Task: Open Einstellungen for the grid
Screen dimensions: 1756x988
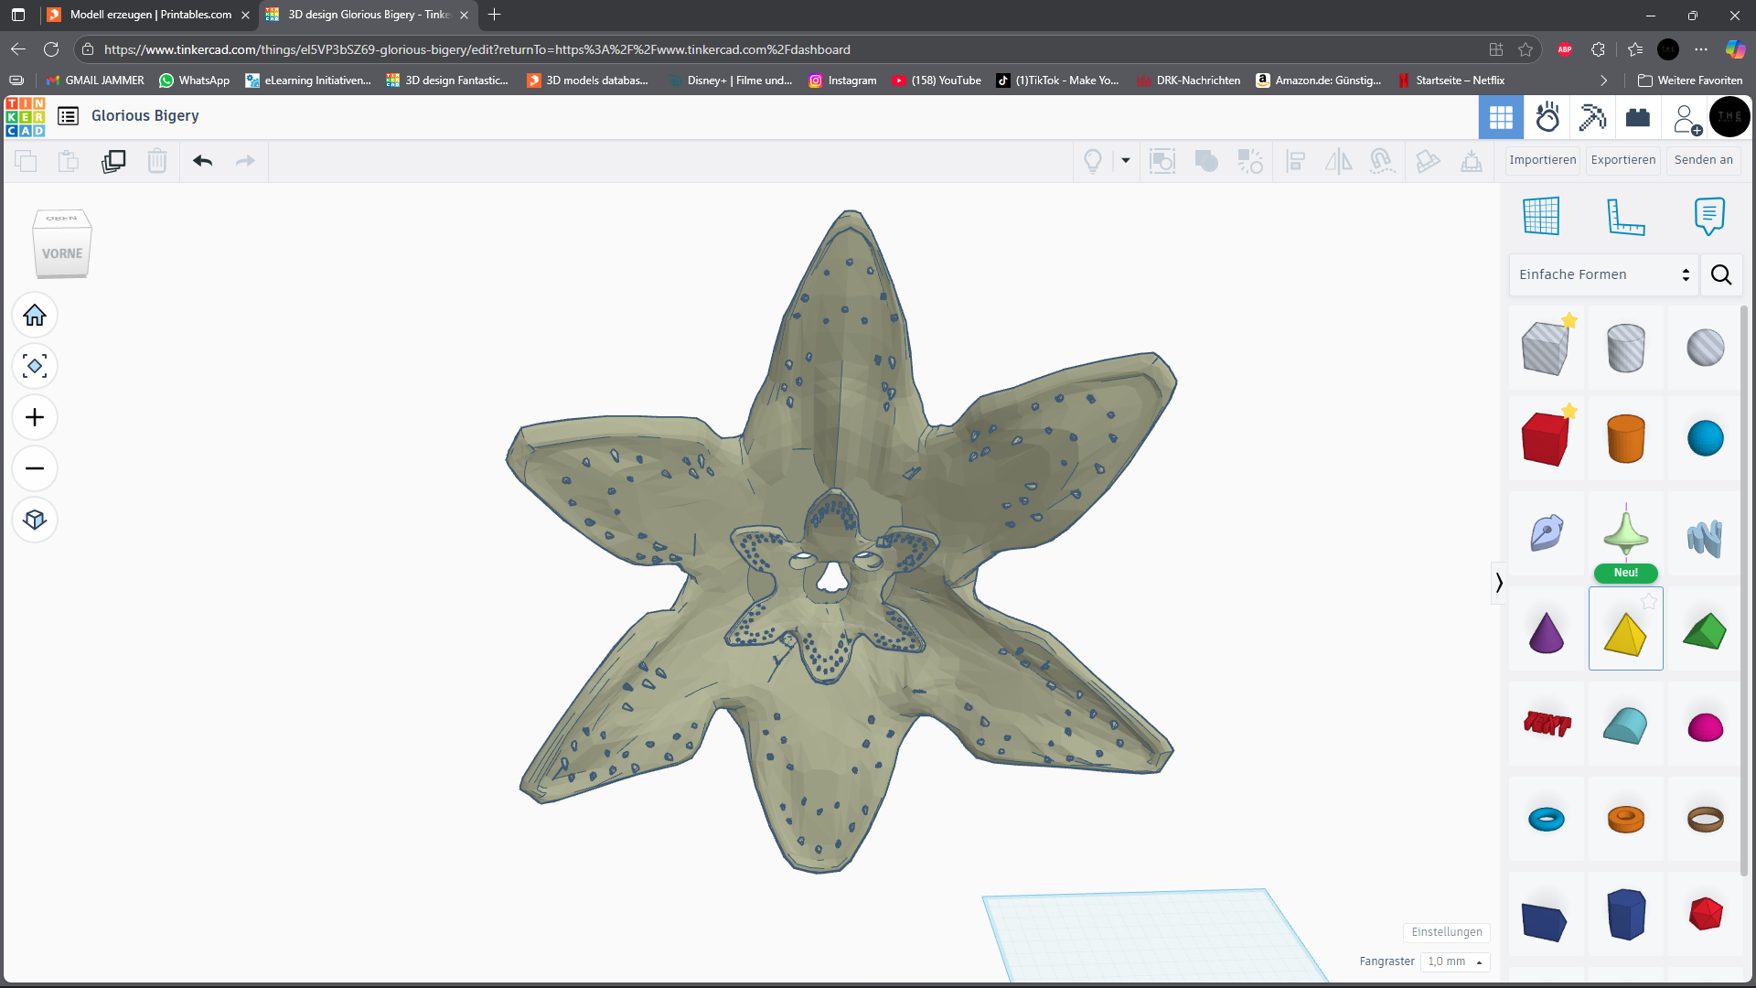Action: [x=1446, y=932]
